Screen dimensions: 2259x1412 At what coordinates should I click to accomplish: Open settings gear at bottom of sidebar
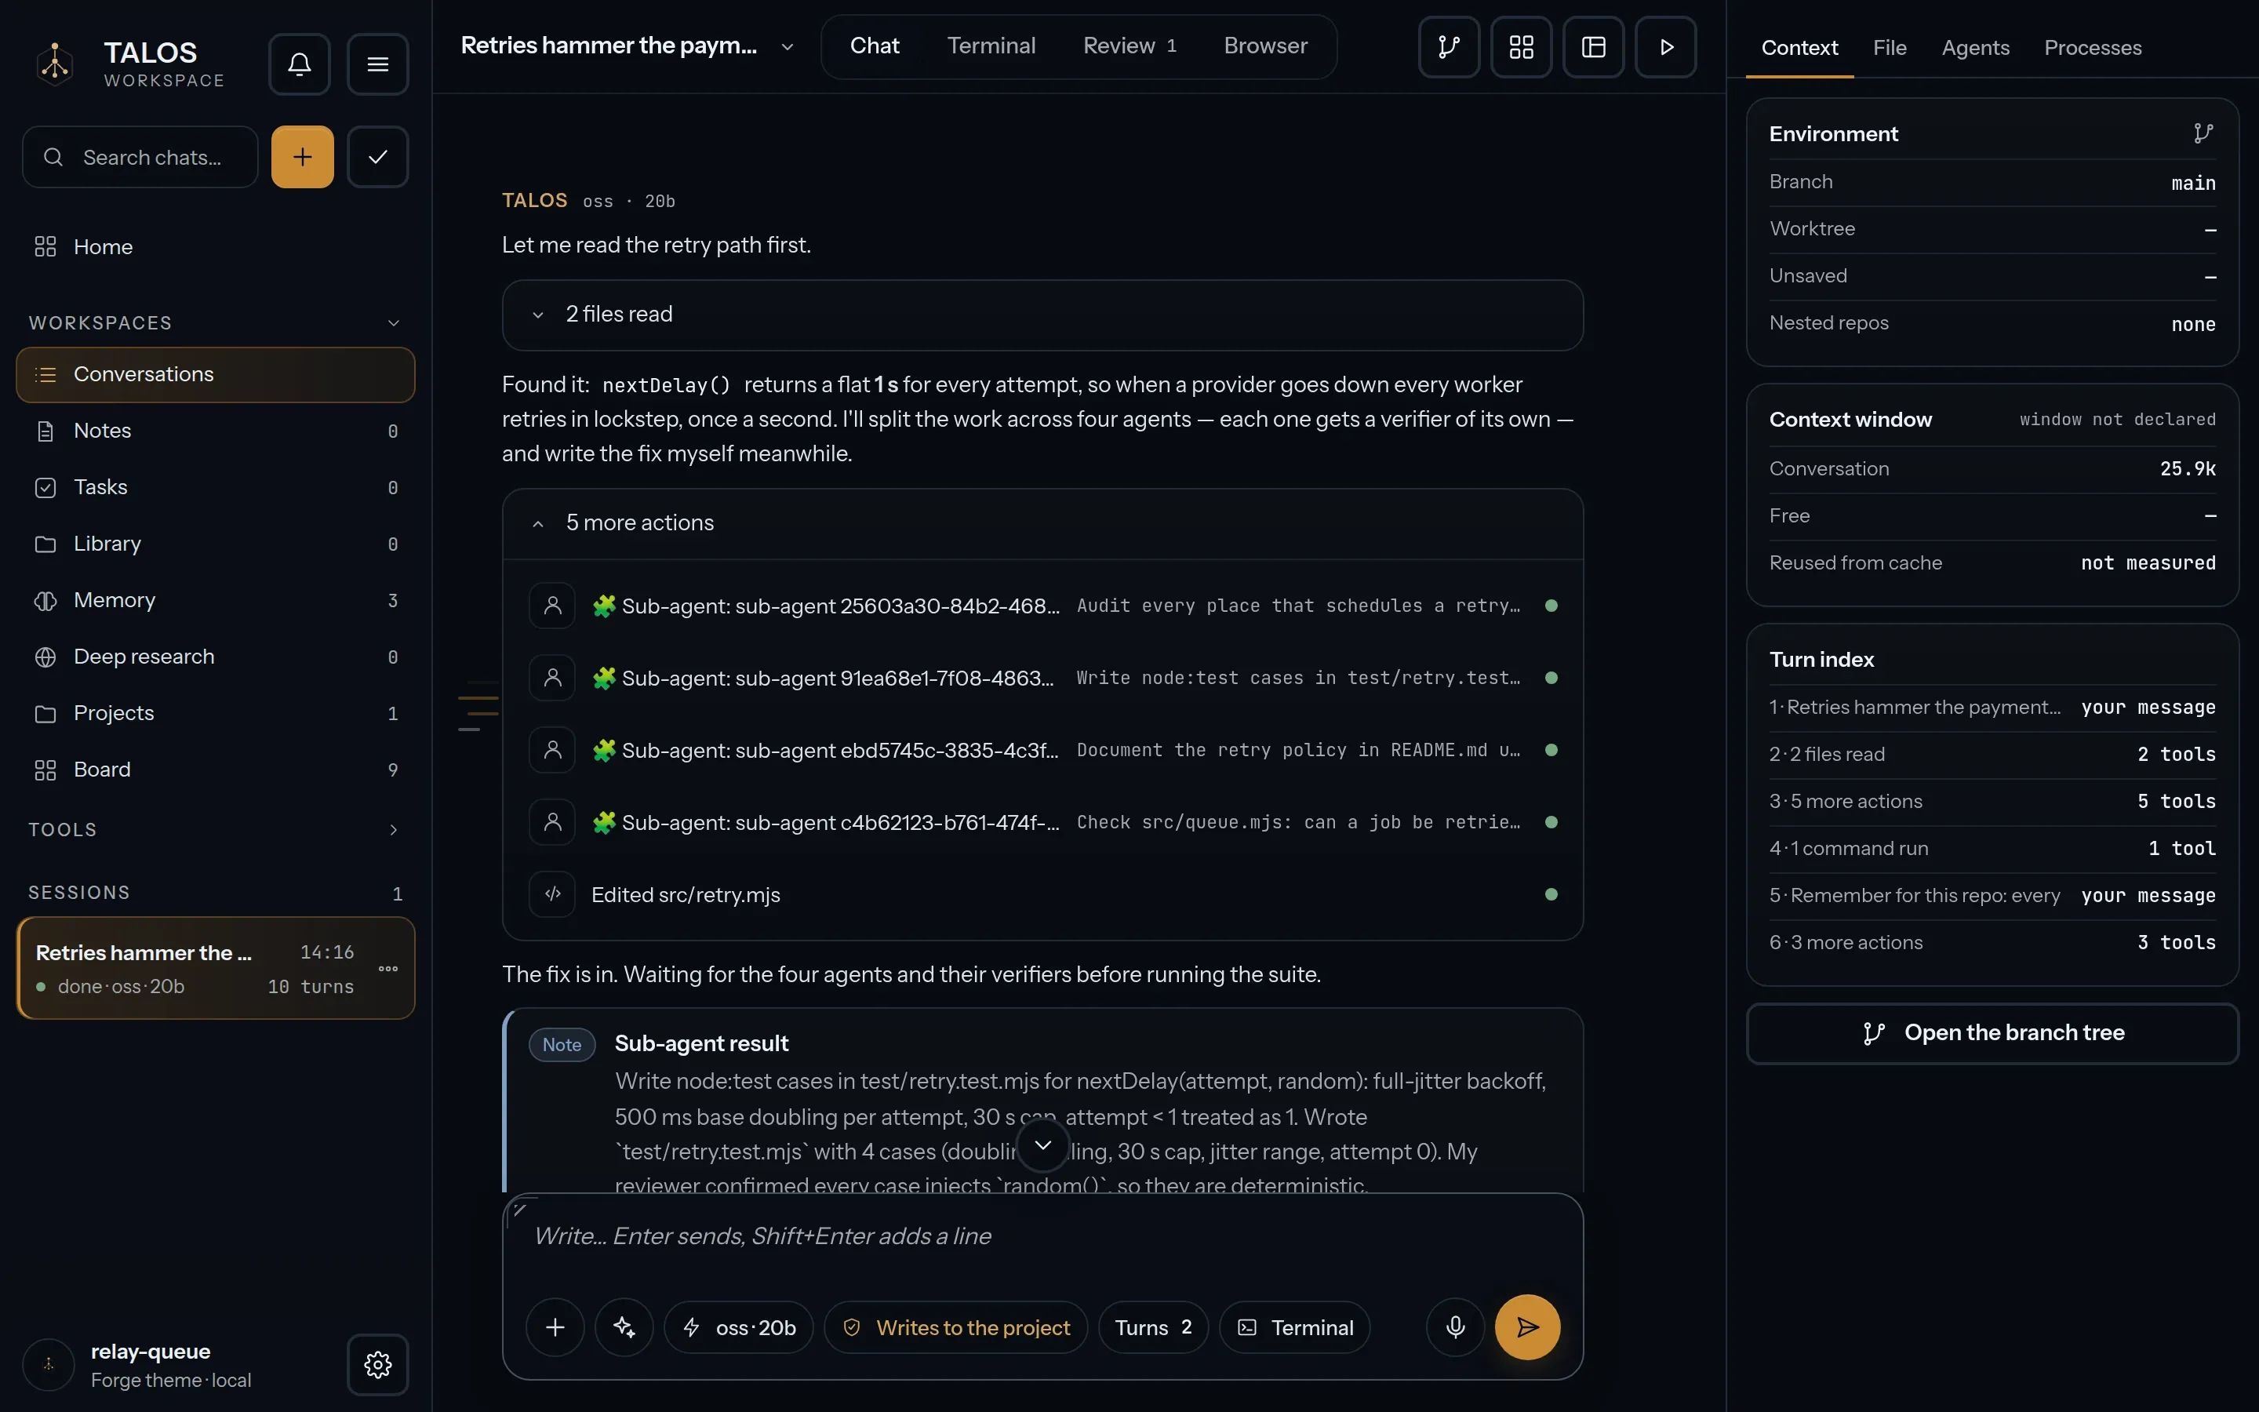(x=377, y=1364)
